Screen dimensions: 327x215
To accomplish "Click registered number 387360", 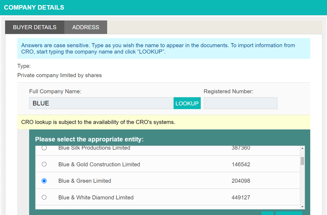I will (241, 148).
